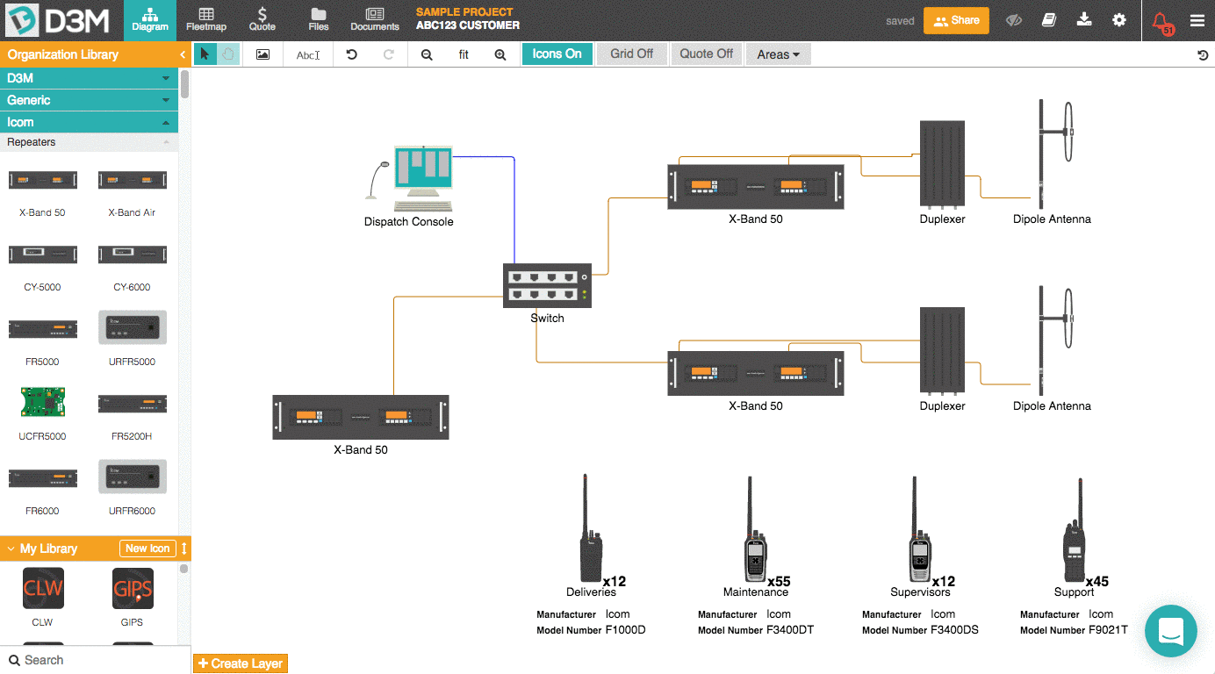This screenshot has width=1215, height=674.
Task: Open the Areas dropdown
Action: coord(778,54)
